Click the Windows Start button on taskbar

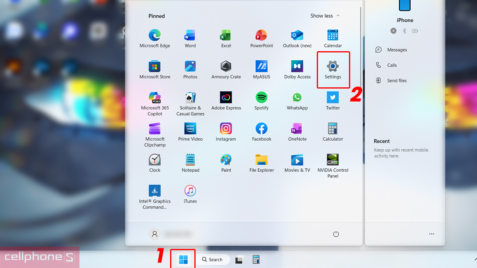point(183,260)
